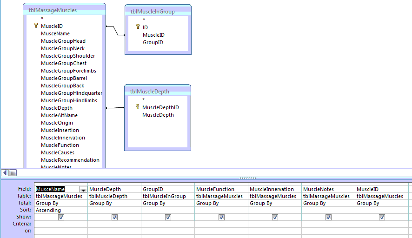Click the tblMuscleDepth table title bar
This screenshot has height=238, width=412.
(x=158, y=92)
